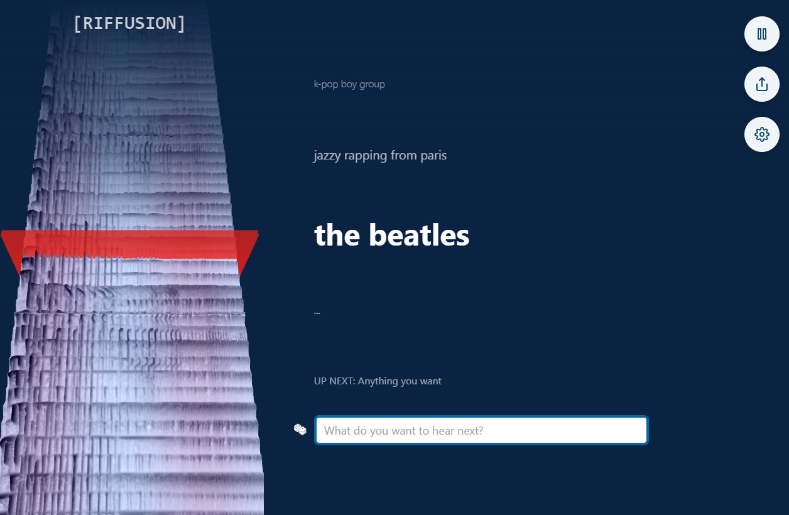Click the 'UP NEXT: Anything you want' label
789x515 pixels.
click(378, 381)
